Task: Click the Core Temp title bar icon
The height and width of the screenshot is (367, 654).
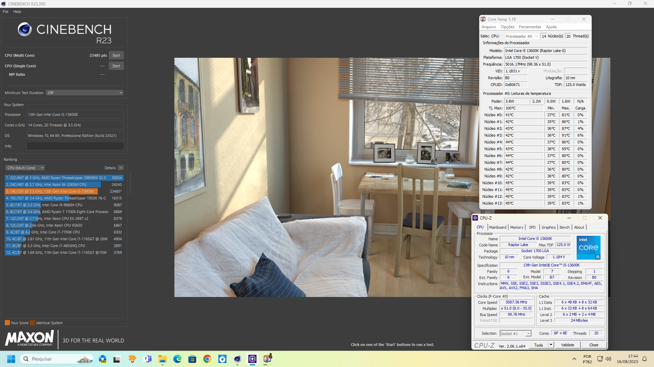Action: coord(483,19)
